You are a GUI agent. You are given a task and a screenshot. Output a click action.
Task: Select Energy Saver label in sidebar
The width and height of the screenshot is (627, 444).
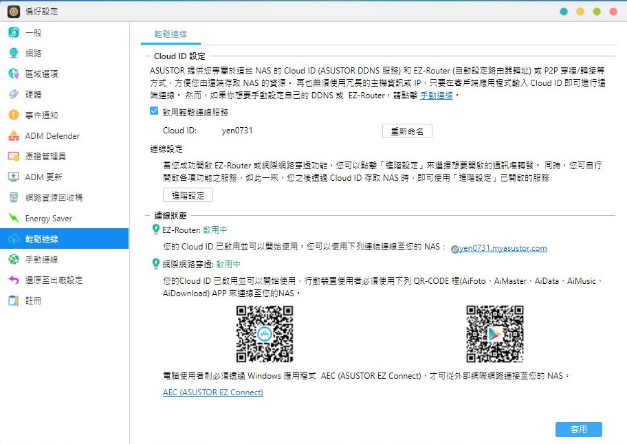pos(49,218)
